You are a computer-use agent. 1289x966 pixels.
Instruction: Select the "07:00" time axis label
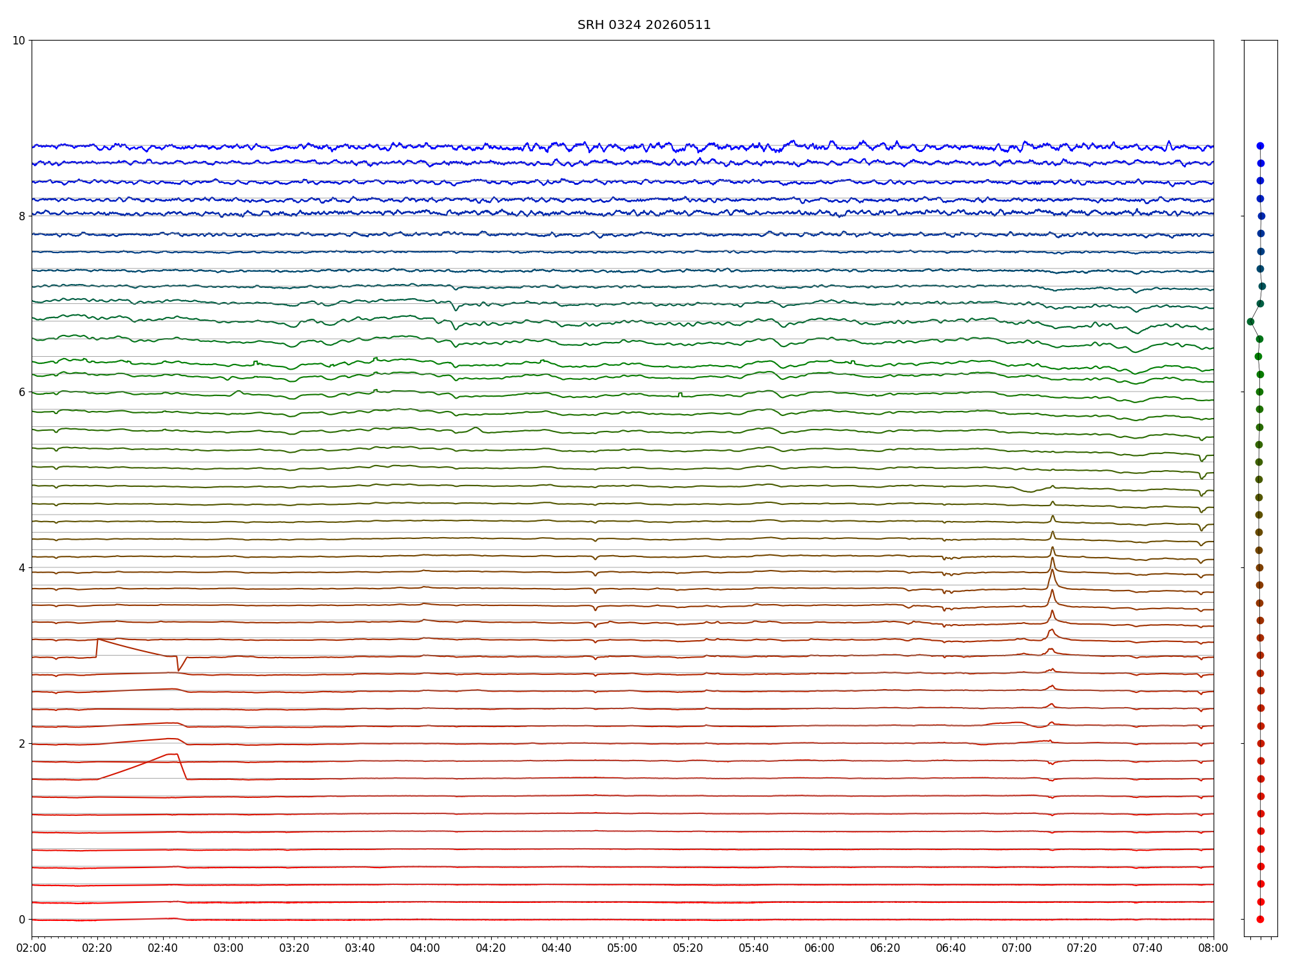pos(1016,949)
